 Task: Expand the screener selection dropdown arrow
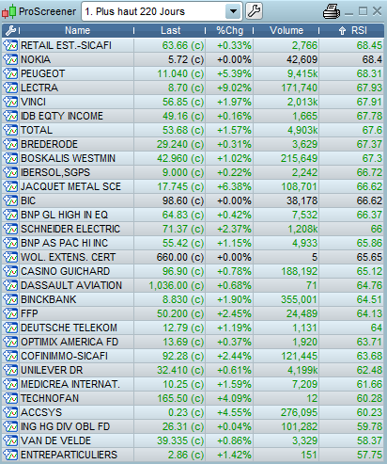(x=233, y=11)
